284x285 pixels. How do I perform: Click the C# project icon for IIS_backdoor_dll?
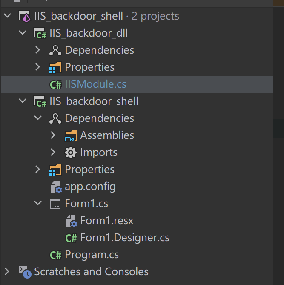(40, 34)
